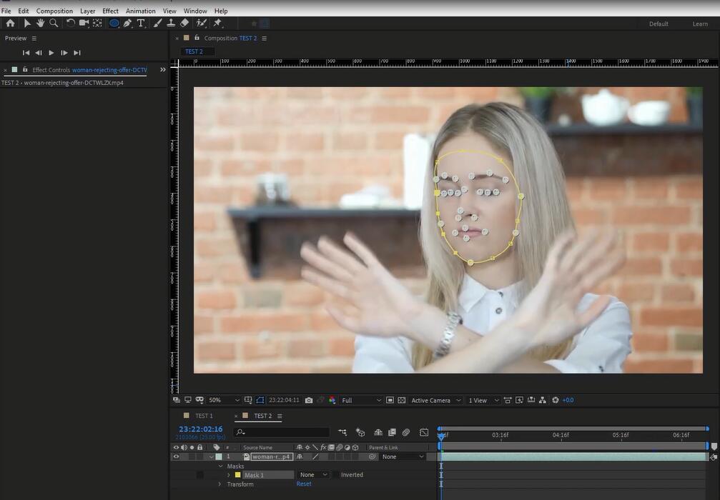Screen dimensions: 720x500
Task: Open the TEST 1 timeline tab
Action: (x=204, y=416)
